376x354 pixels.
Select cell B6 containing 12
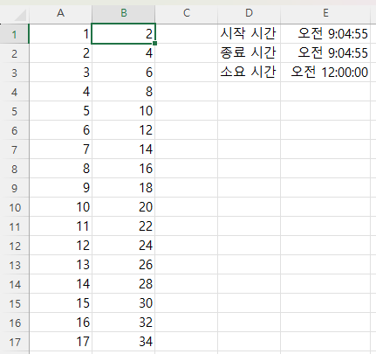[x=124, y=130]
